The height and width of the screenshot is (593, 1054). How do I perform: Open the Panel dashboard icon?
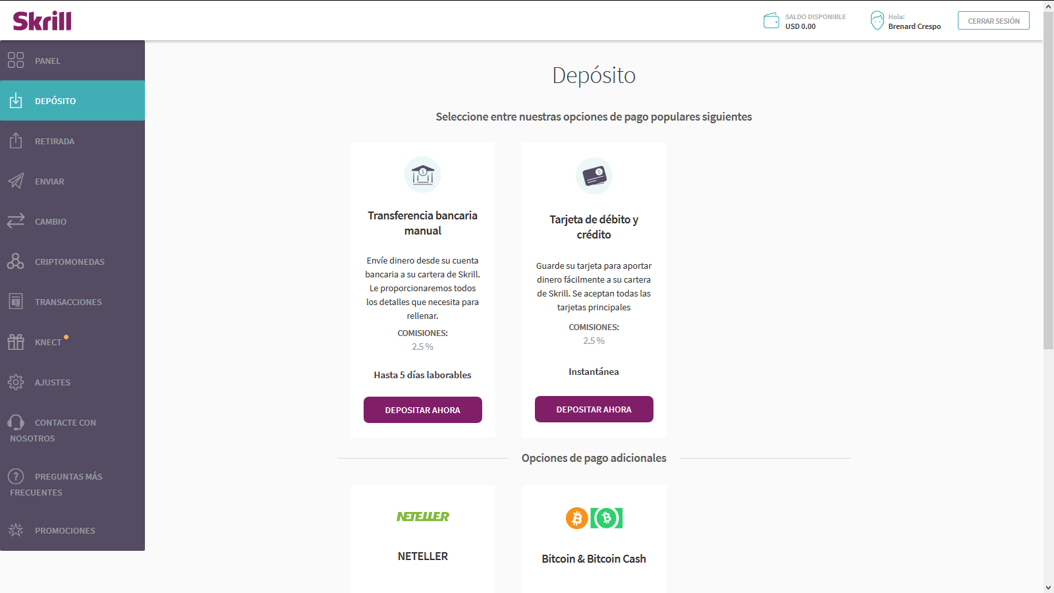coord(16,60)
